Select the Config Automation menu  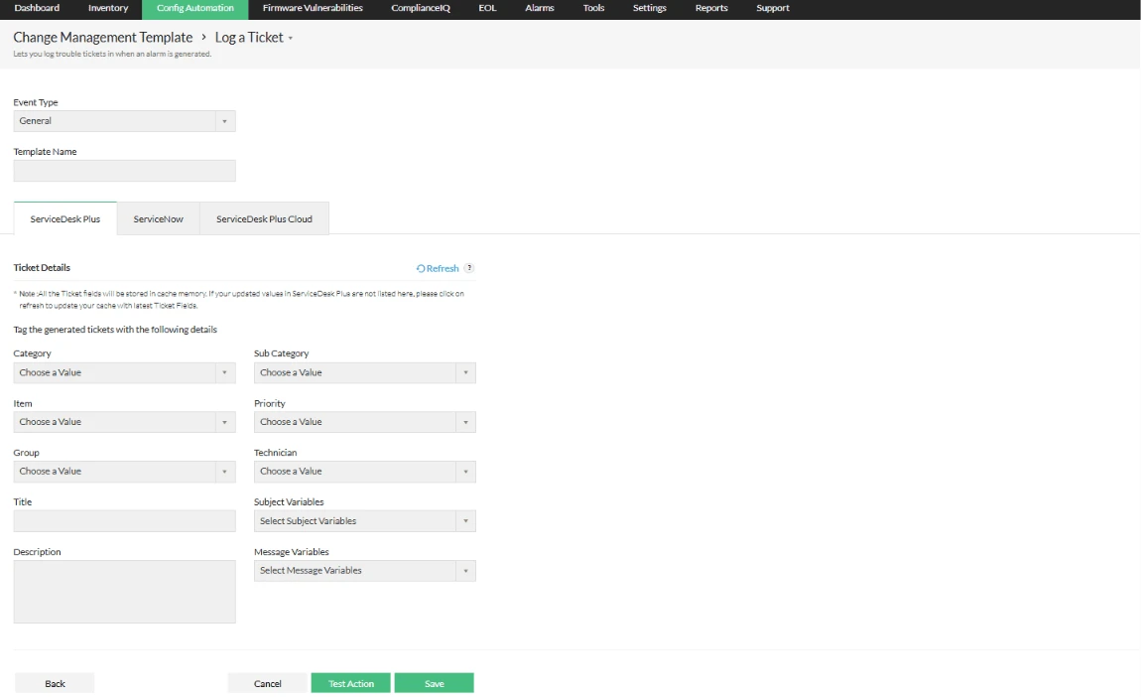(x=195, y=9)
